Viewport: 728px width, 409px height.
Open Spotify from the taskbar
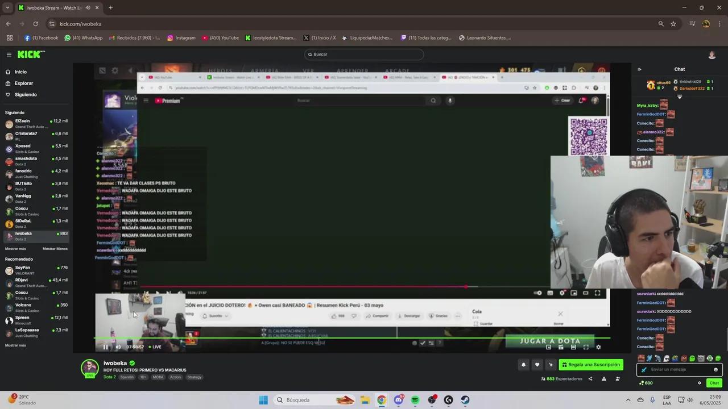coord(415,400)
